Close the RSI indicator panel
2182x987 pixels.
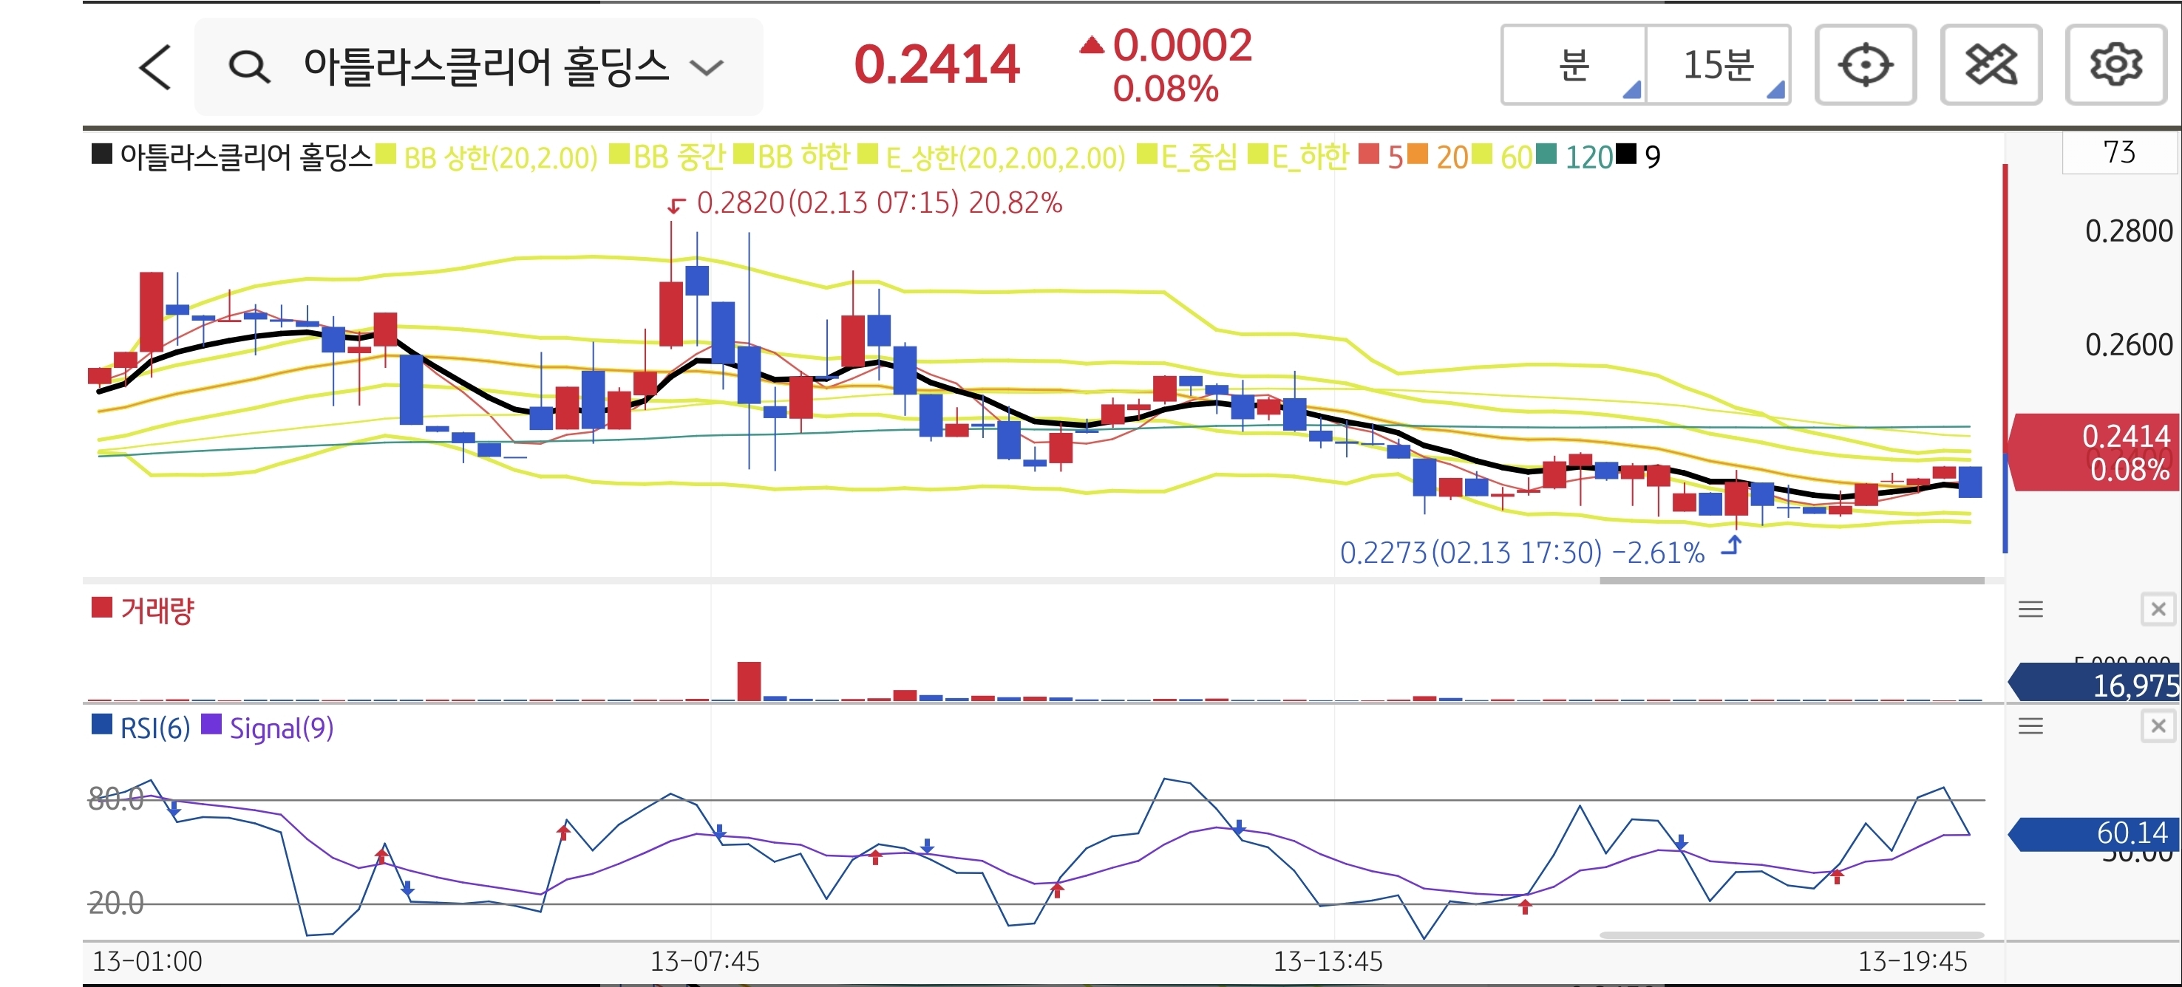(x=2158, y=726)
